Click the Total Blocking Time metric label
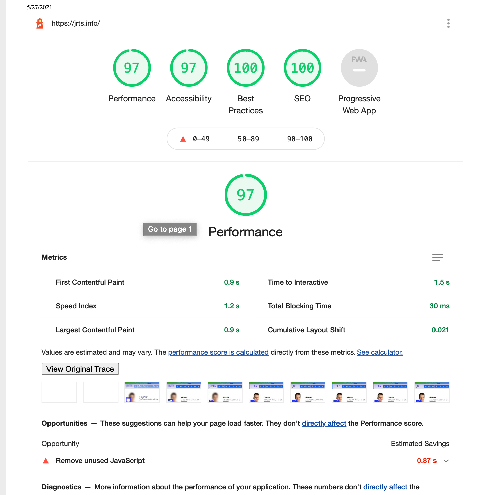 (299, 306)
